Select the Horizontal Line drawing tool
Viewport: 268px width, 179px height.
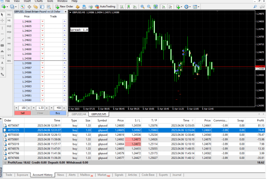pyautogui.click(x=2, y=34)
